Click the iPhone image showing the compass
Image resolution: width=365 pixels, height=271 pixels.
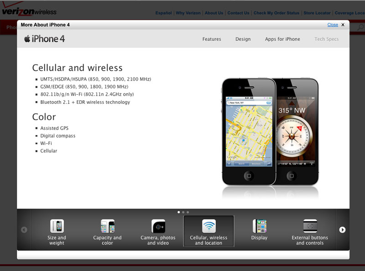point(297,131)
